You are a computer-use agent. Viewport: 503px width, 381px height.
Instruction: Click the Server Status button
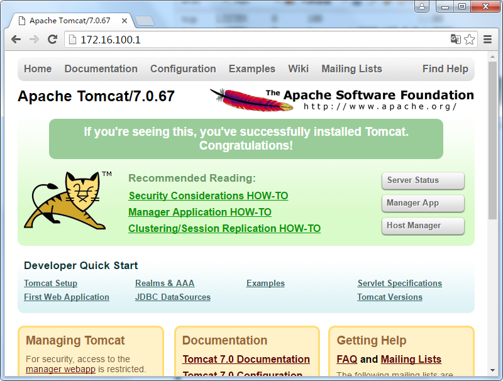(x=423, y=180)
